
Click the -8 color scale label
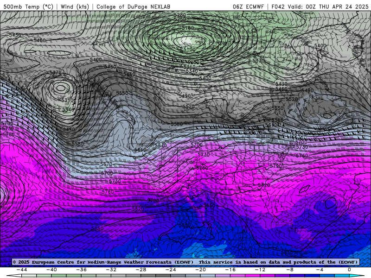[290, 270]
